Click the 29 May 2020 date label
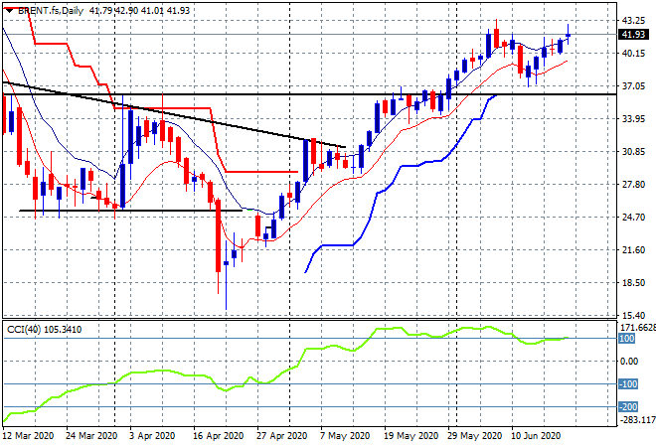The height and width of the screenshot is (447, 656). pos(474,436)
